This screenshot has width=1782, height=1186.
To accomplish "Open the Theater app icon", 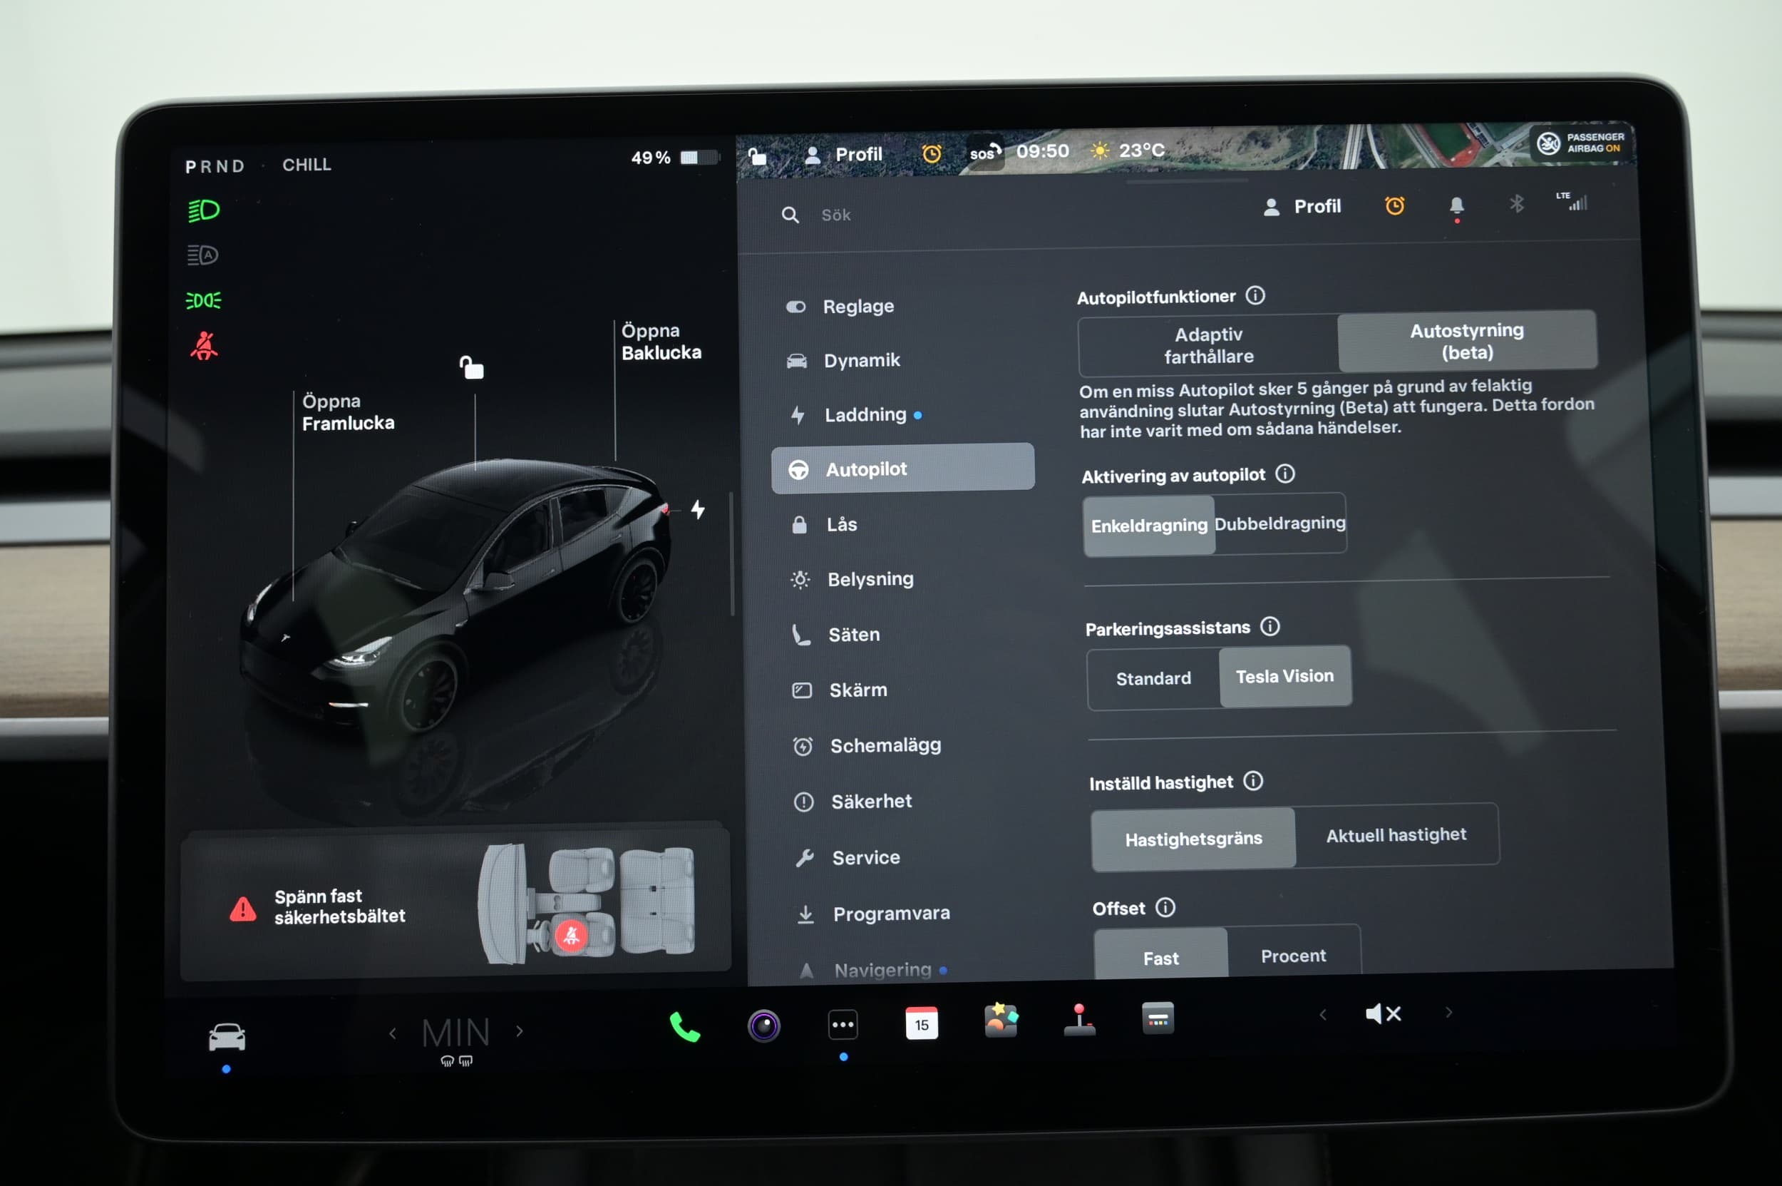I will click(x=1158, y=1018).
